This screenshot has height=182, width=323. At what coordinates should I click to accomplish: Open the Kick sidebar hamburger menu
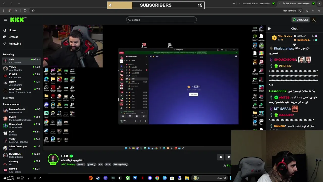pyautogui.click(x=5, y=20)
